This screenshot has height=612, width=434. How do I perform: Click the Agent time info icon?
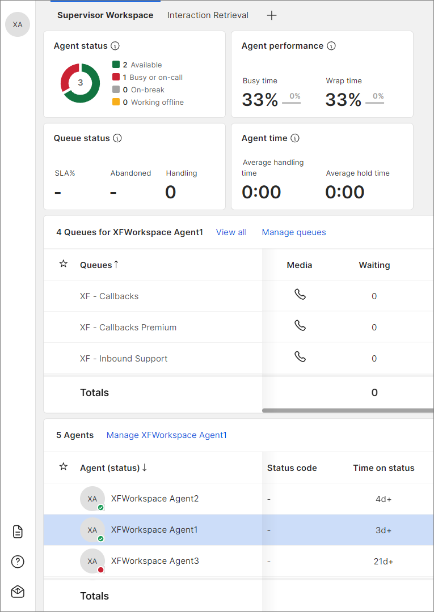click(x=295, y=138)
